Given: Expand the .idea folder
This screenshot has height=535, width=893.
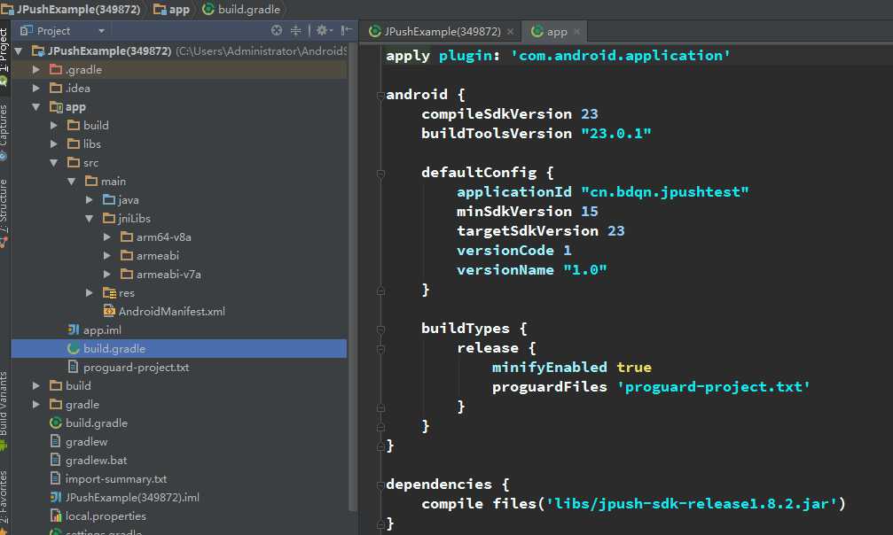Looking at the screenshot, I should 36,89.
